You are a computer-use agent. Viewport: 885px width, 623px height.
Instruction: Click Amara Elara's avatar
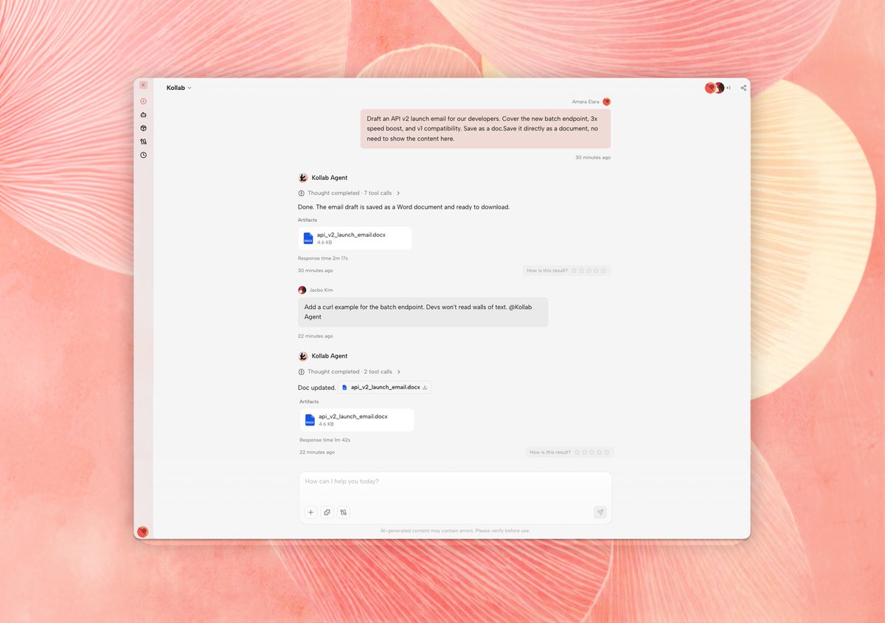[606, 102]
